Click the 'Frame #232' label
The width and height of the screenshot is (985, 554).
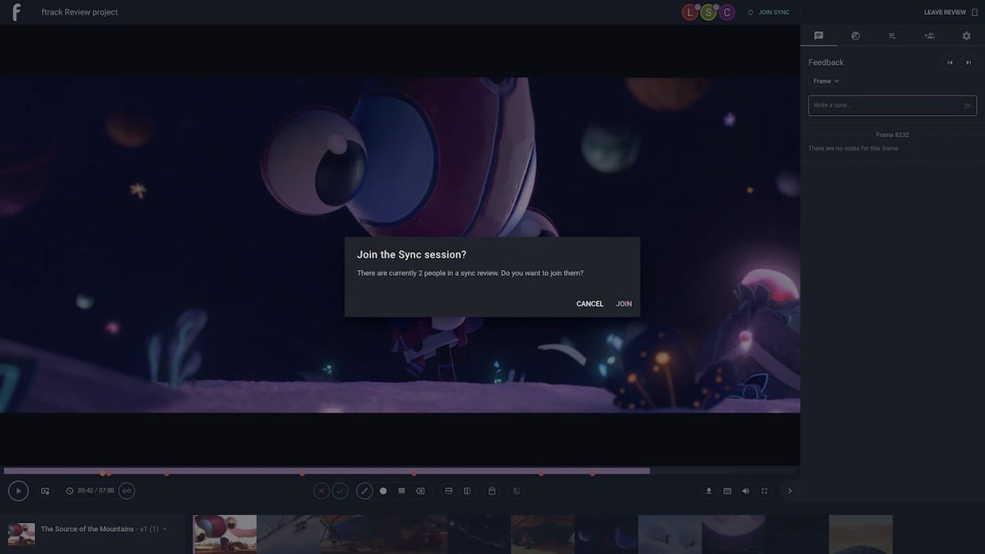[892, 135]
